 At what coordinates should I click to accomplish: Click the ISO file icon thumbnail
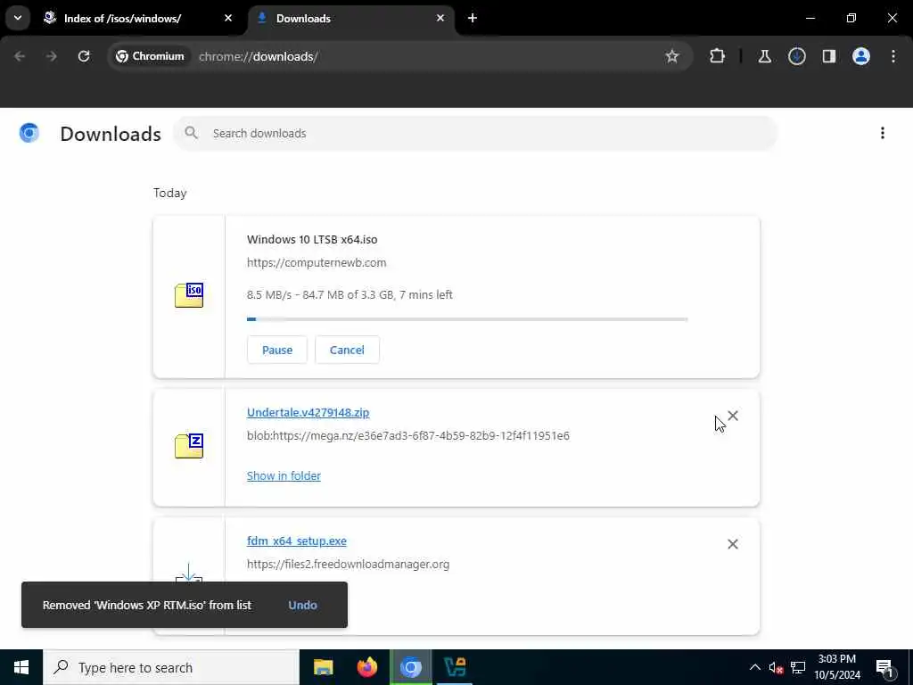pos(189,294)
